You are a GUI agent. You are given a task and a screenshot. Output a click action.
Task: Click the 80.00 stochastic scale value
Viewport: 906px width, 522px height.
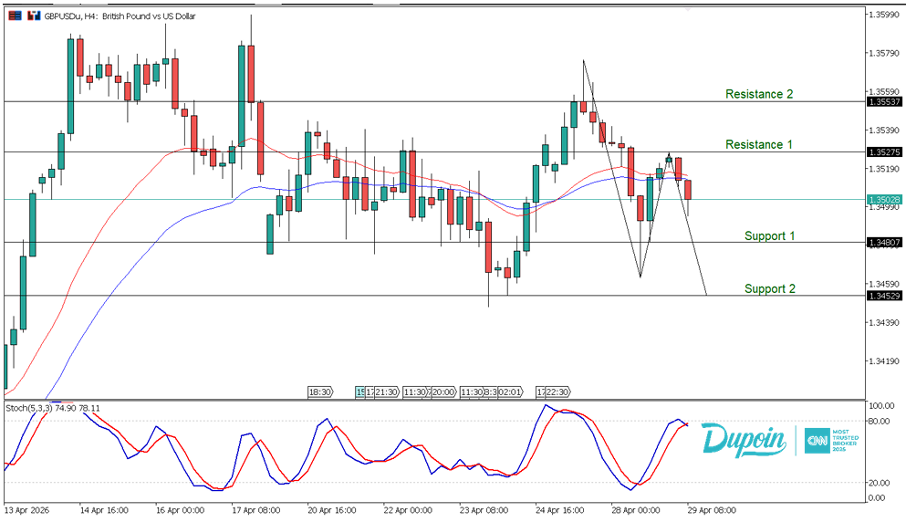point(880,422)
